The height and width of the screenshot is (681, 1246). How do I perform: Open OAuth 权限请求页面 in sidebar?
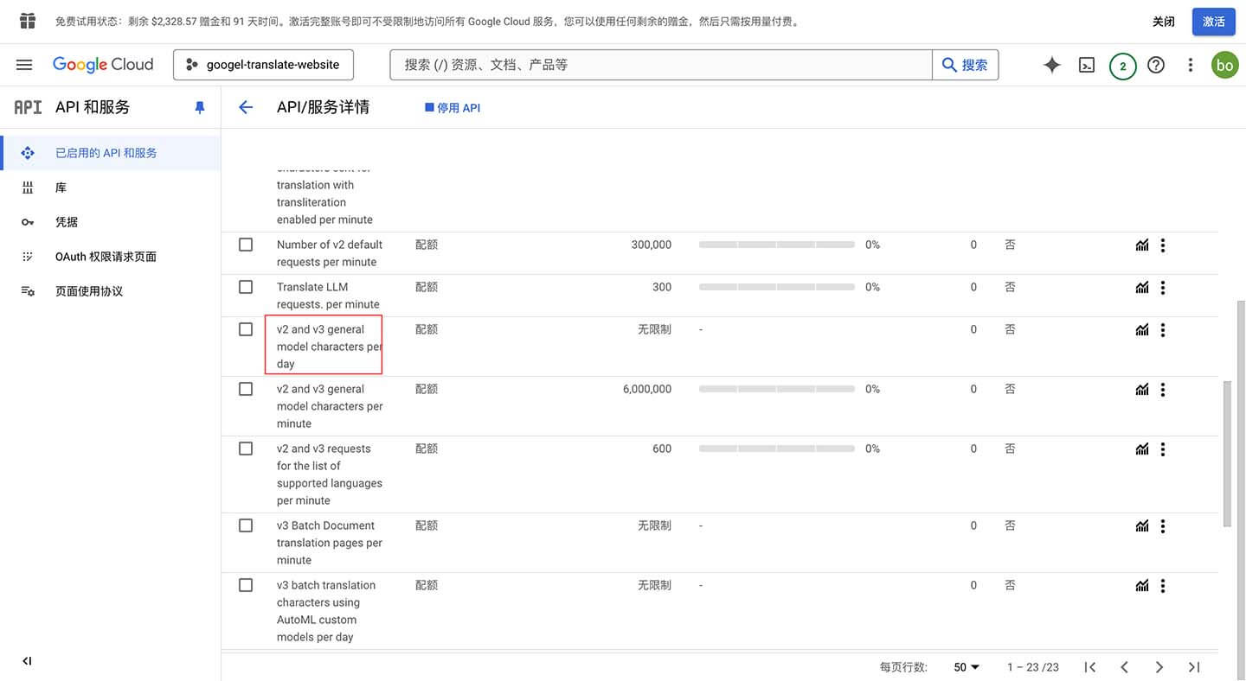point(110,257)
